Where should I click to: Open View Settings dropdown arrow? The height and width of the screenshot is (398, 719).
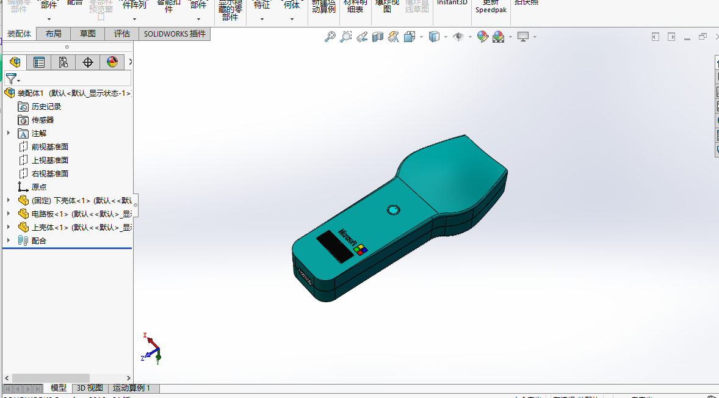(x=535, y=37)
